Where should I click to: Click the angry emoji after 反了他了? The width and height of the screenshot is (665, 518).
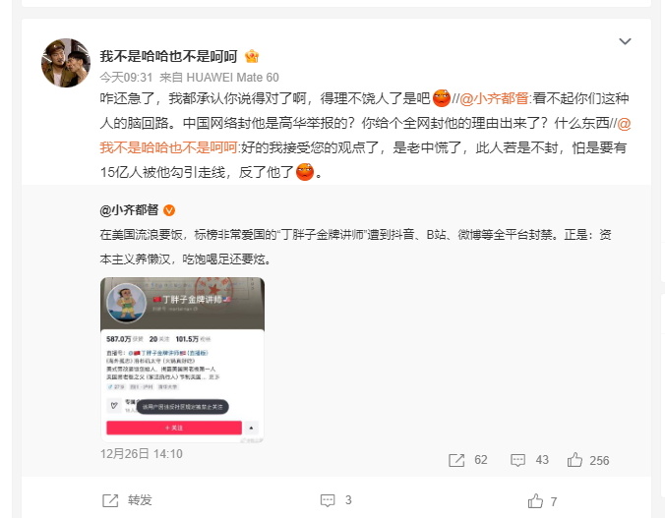pyautogui.click(x=305, y=172)
